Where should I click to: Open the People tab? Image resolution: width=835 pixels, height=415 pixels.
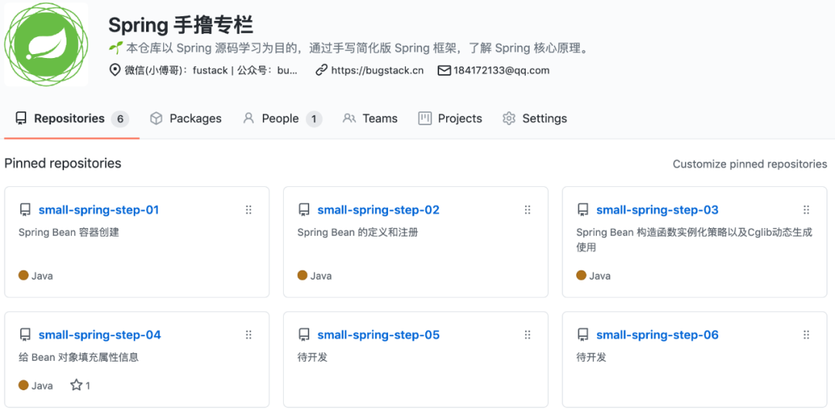click(280, 118)
